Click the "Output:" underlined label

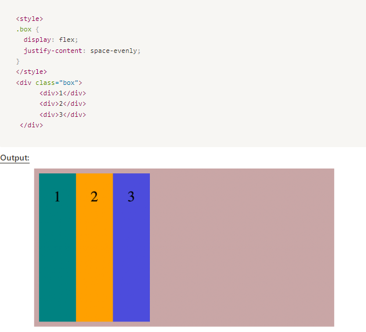(15, 158)
